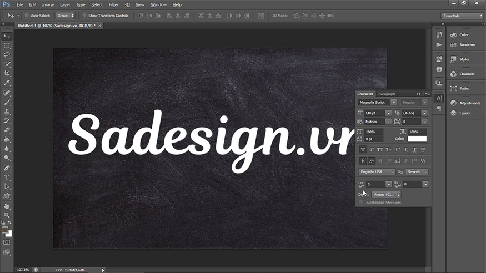Click the foreground color swatch
Image resolution: width=486 pixels, height=273 pixels.
pos(4,230)
